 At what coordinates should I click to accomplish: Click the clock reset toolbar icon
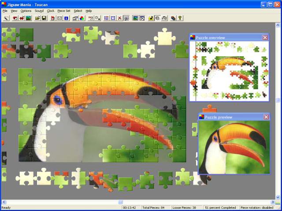(97, 18)
